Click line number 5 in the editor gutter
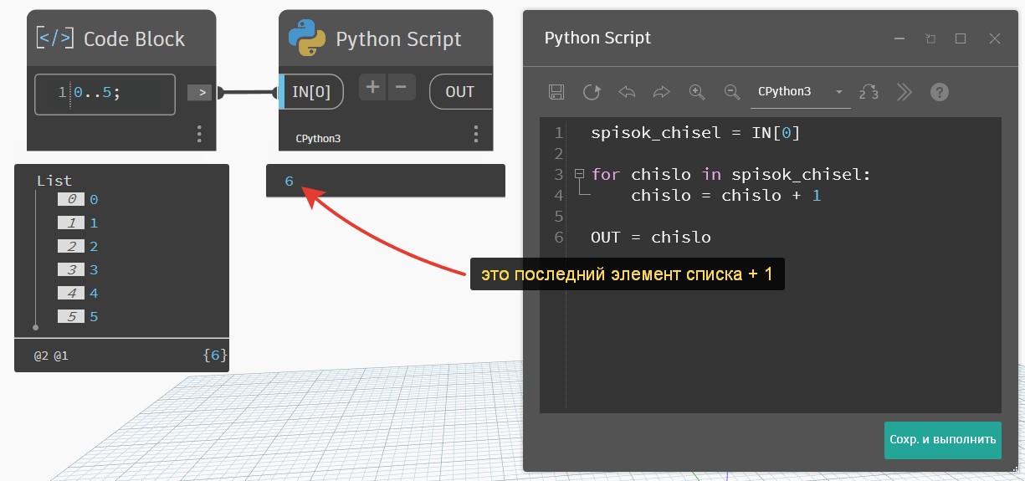1025x481 pixels. coord(559,216)
